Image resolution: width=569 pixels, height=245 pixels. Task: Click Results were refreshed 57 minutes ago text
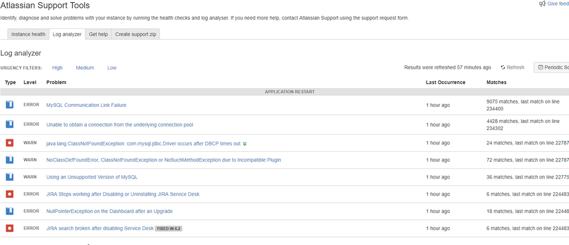(x=448, y=68)
